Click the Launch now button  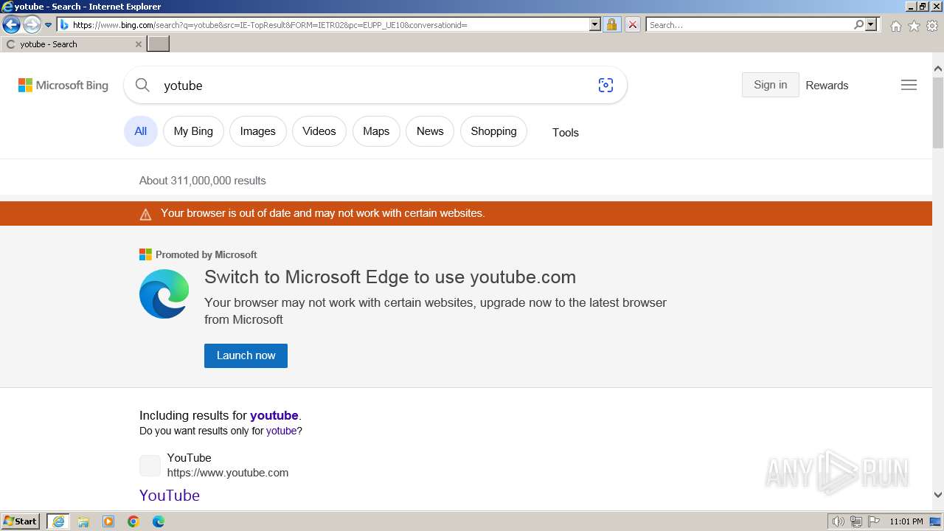(x=246, y=355)
